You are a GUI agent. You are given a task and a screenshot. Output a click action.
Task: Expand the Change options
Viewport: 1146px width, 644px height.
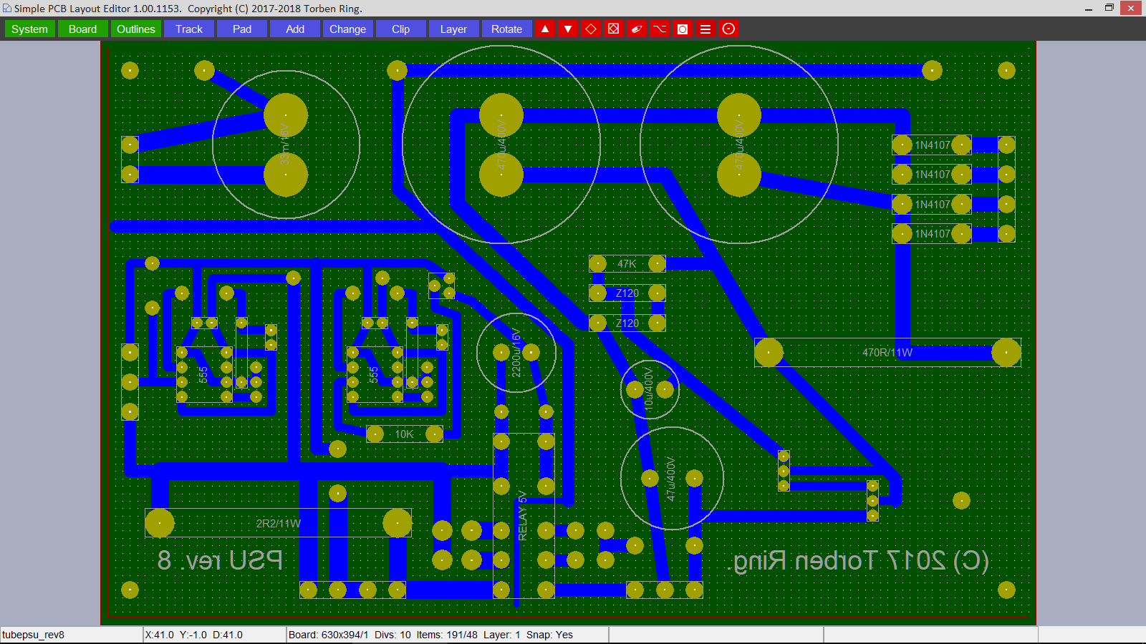pos(348,29)
